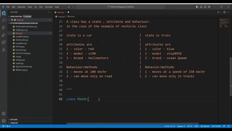Image resolution: width=232 pixels, height=131 pixels.
Task: Open challenge1.py in the file tree
Action: click(x=22, y=30)
